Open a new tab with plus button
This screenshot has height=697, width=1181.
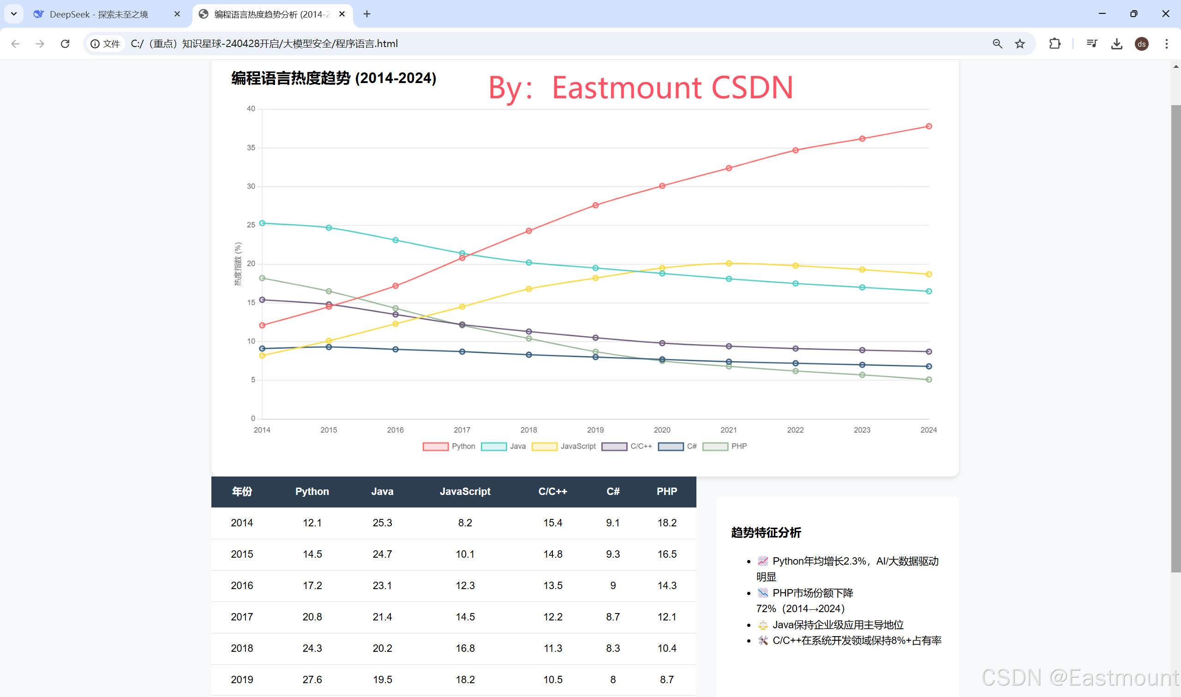367,14
